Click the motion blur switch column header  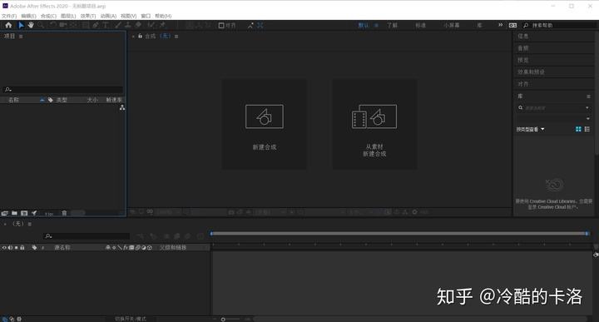[137, 247]
